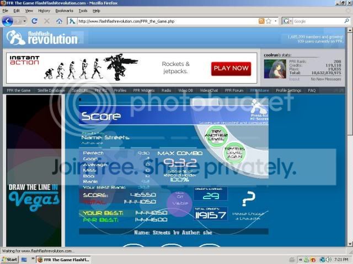353x264 pixels.
Task: Click the Try Another Level button
Action: point(216,134)
